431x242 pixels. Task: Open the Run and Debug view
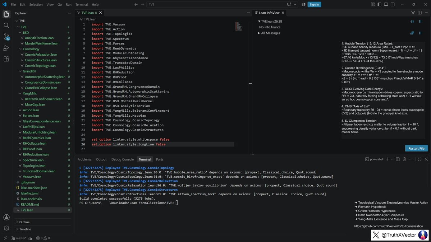tap(6, 48)
